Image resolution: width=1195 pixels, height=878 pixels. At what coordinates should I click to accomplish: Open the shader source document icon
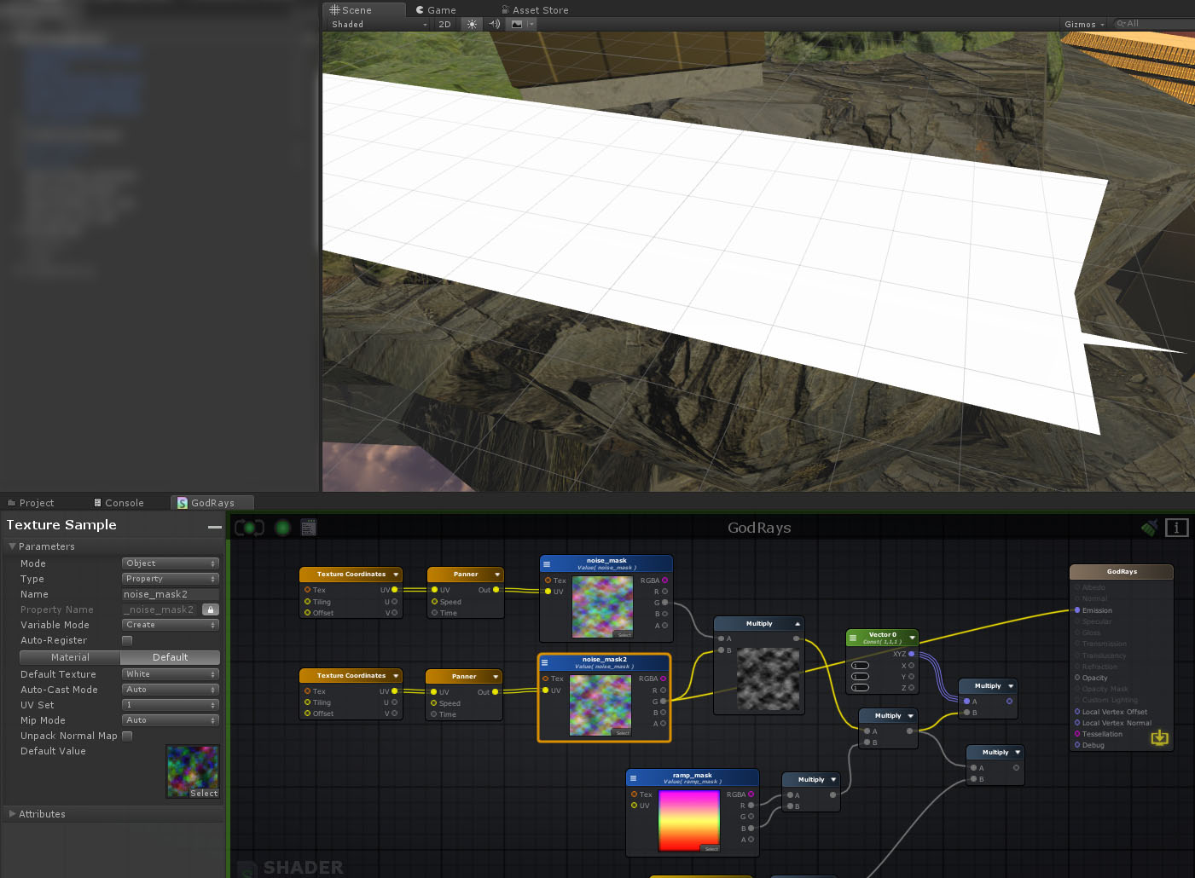click(309, 528)
